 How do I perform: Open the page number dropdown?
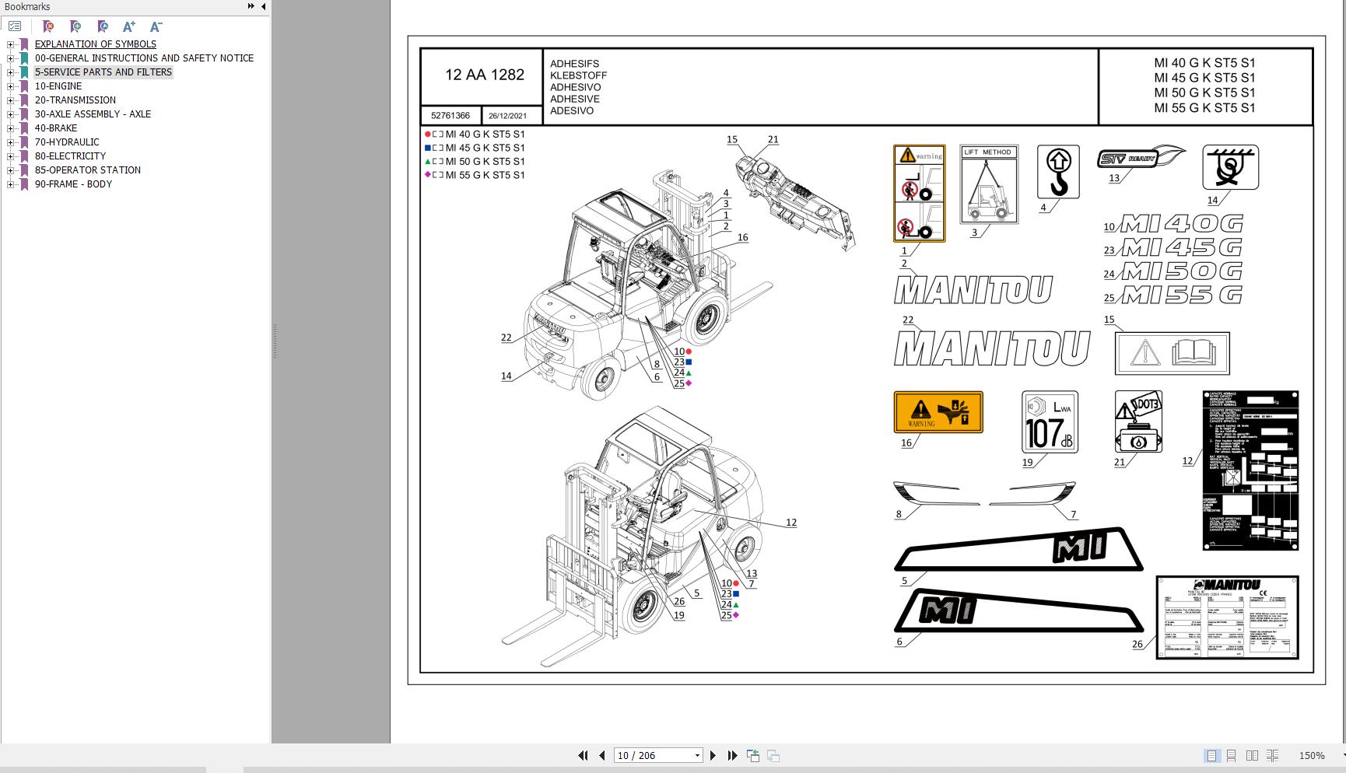[x=697, y=755]
